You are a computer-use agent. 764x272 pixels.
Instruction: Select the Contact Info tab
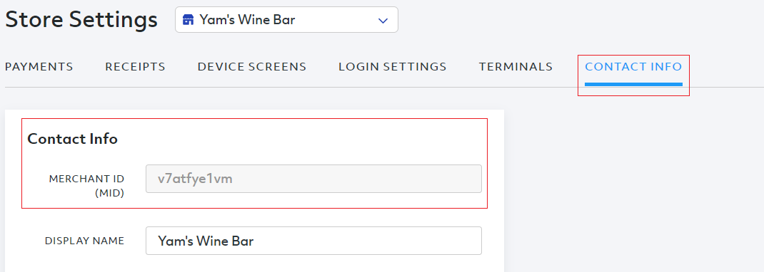point(633,66)
